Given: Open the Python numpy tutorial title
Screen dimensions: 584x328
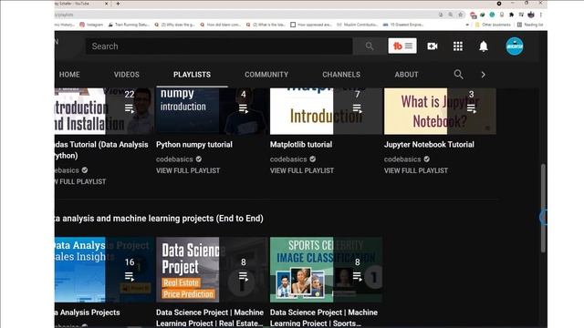Looking at the screenshot, I should pyautogui.click(x=194, y=144).
